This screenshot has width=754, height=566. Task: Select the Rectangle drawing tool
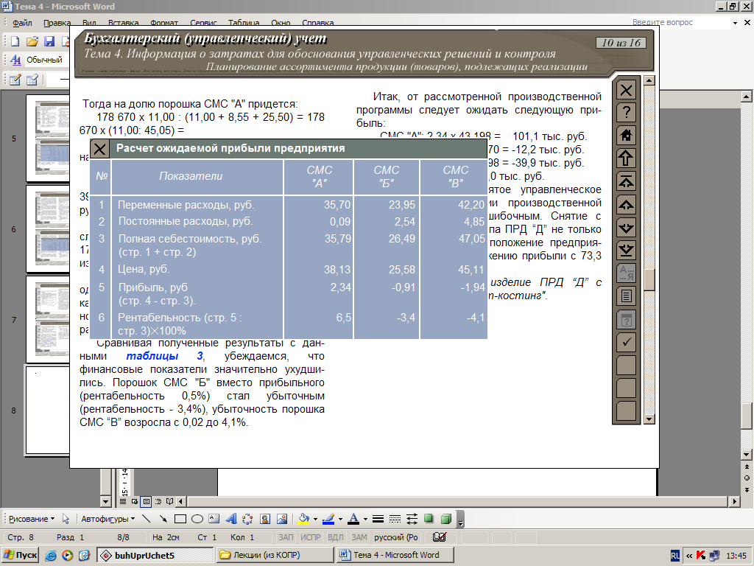(180, 519)
